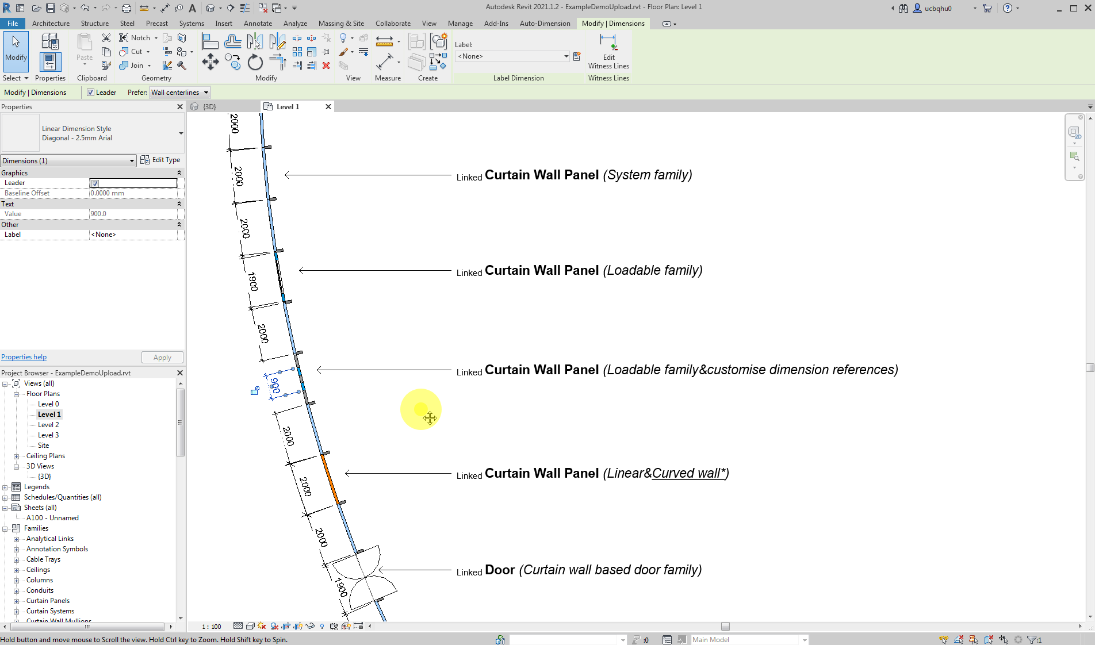Viewport: 1095px width, 645px height.
Task: Click the Edit Type button
Action: (160, 160)
